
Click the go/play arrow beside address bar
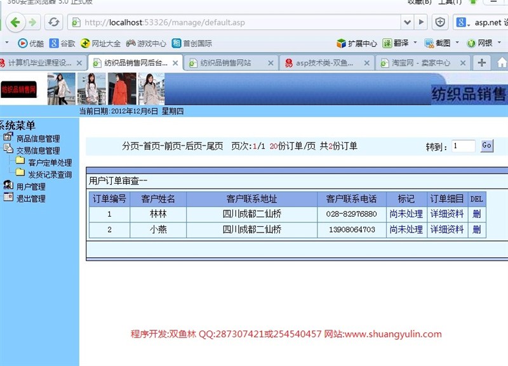pyautogui.click(x=421, y=22)
